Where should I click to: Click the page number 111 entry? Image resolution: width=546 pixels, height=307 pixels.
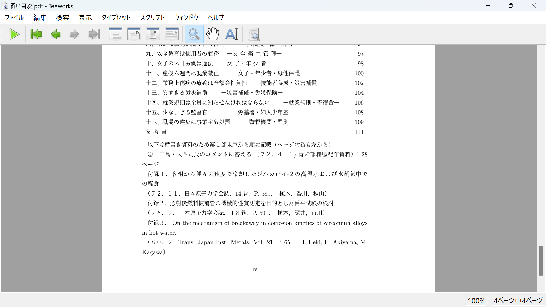point(359,132)
